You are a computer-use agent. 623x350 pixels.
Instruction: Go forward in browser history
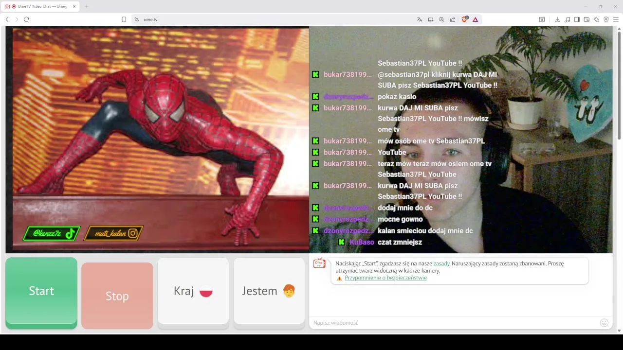click(x=17, y=19)
